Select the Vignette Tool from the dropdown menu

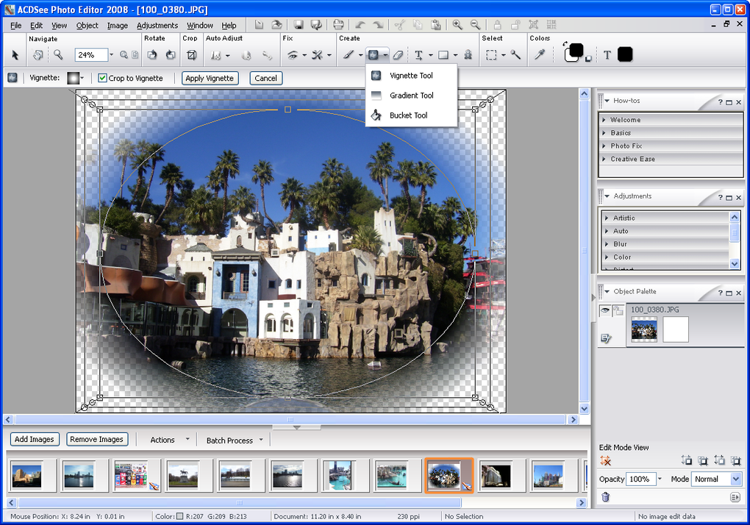click(x=411, y=76)
